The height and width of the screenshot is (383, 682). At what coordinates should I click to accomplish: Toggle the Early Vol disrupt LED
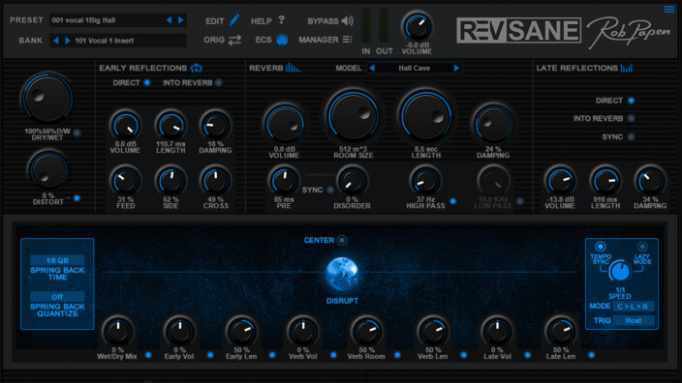(x=210, y=355)
